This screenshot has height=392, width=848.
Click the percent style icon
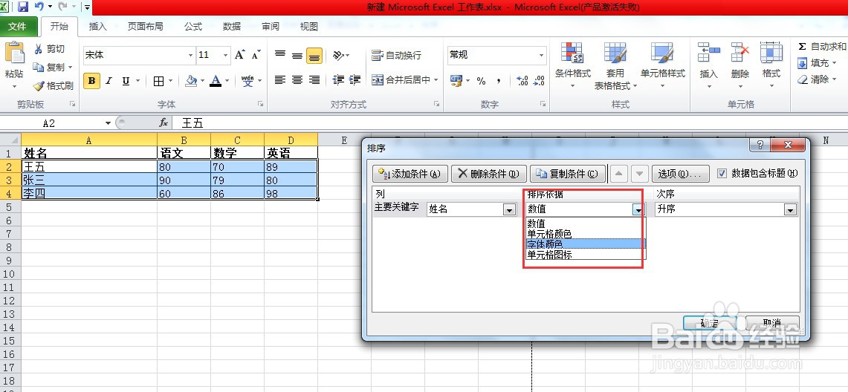(481, 81)
